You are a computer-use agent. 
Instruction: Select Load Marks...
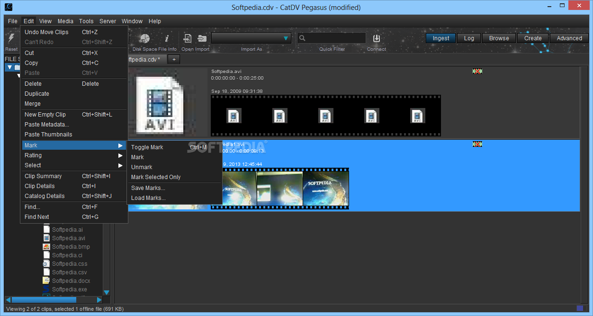[x=175, y=198]
